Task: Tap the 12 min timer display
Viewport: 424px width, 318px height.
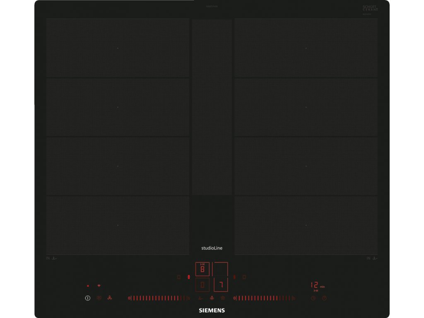Action: [x=318, y=285]
